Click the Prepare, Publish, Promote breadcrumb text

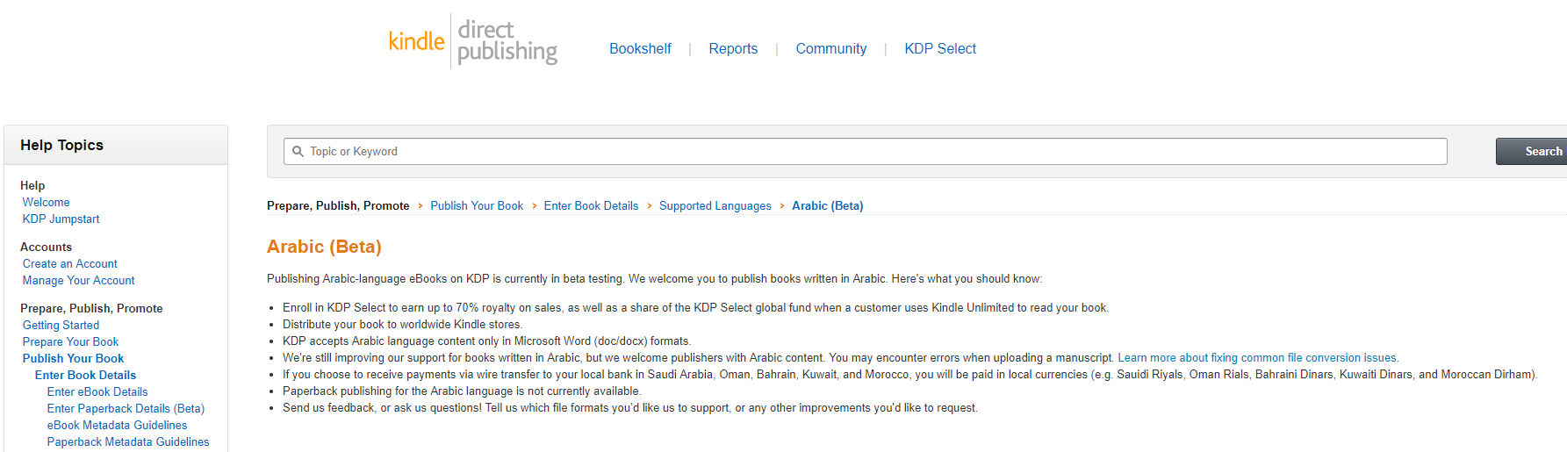(x=338, y=205)
